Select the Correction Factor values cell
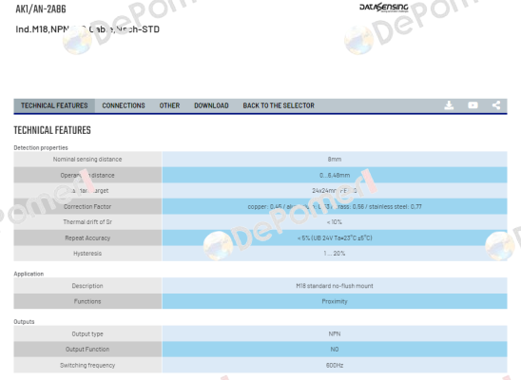521x380 pixels. coord(335,206)
